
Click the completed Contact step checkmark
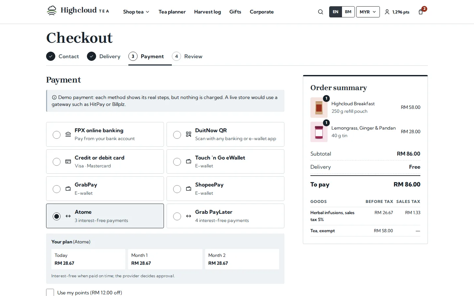(x=51, y=56)
